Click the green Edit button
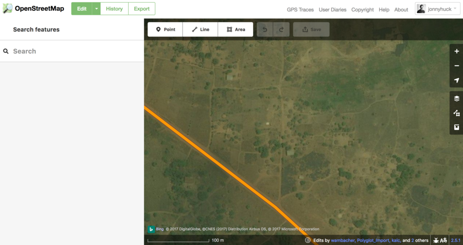This screenshot has height=245, width=463. 81,9
